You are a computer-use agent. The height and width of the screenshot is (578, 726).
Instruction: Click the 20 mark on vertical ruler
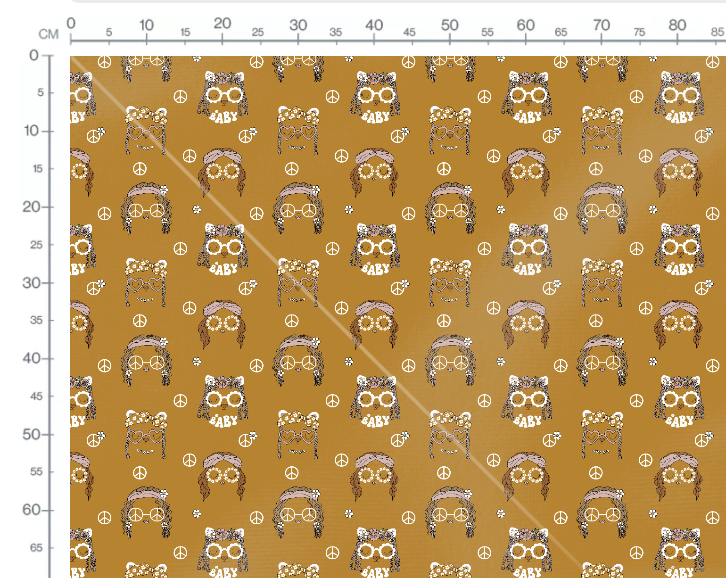(x=31, y=206)
